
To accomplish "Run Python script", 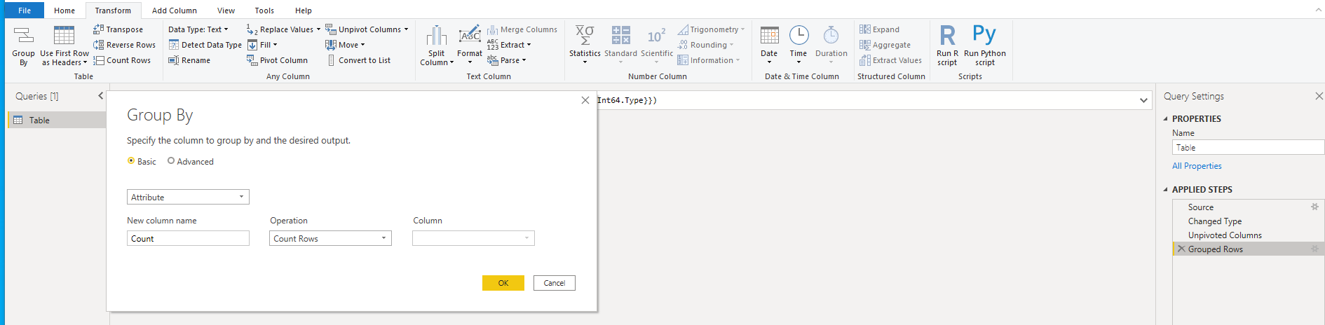I will tap(984, 46).
